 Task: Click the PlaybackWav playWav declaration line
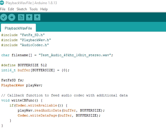tap(22, 85)
